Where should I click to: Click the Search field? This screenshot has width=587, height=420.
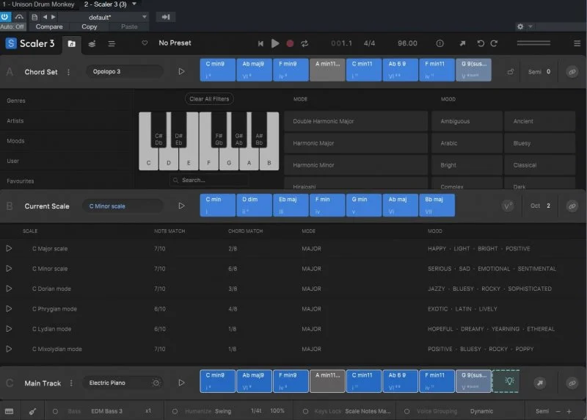(x=209, y=180)
